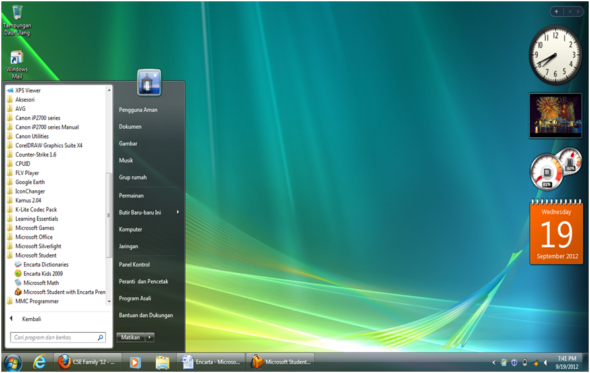Click the Cari program dan berkas field

point(57,337)
